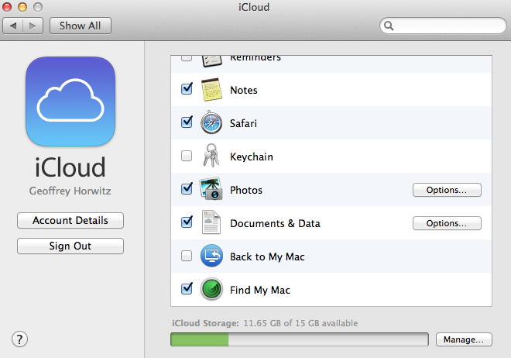Uncheck the Documents & Data checkbox

[187, 222]
